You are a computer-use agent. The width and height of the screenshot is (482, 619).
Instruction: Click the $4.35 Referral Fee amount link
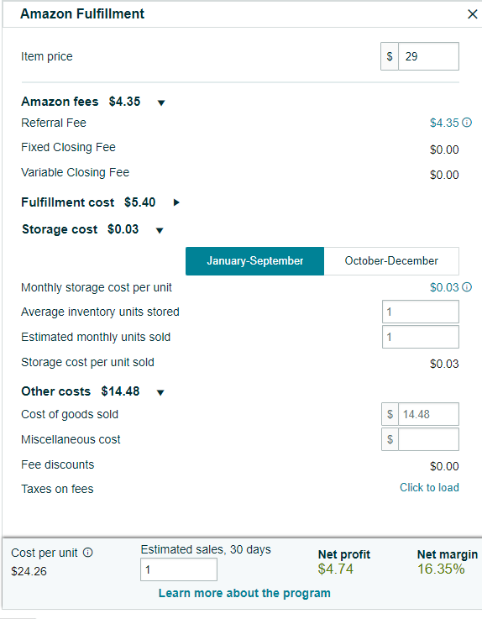[444, 123]
